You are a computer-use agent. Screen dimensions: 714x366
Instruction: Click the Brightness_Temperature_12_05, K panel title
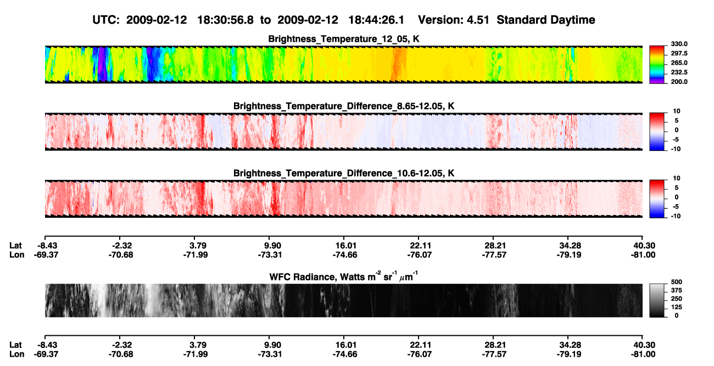tap(344, 39)
